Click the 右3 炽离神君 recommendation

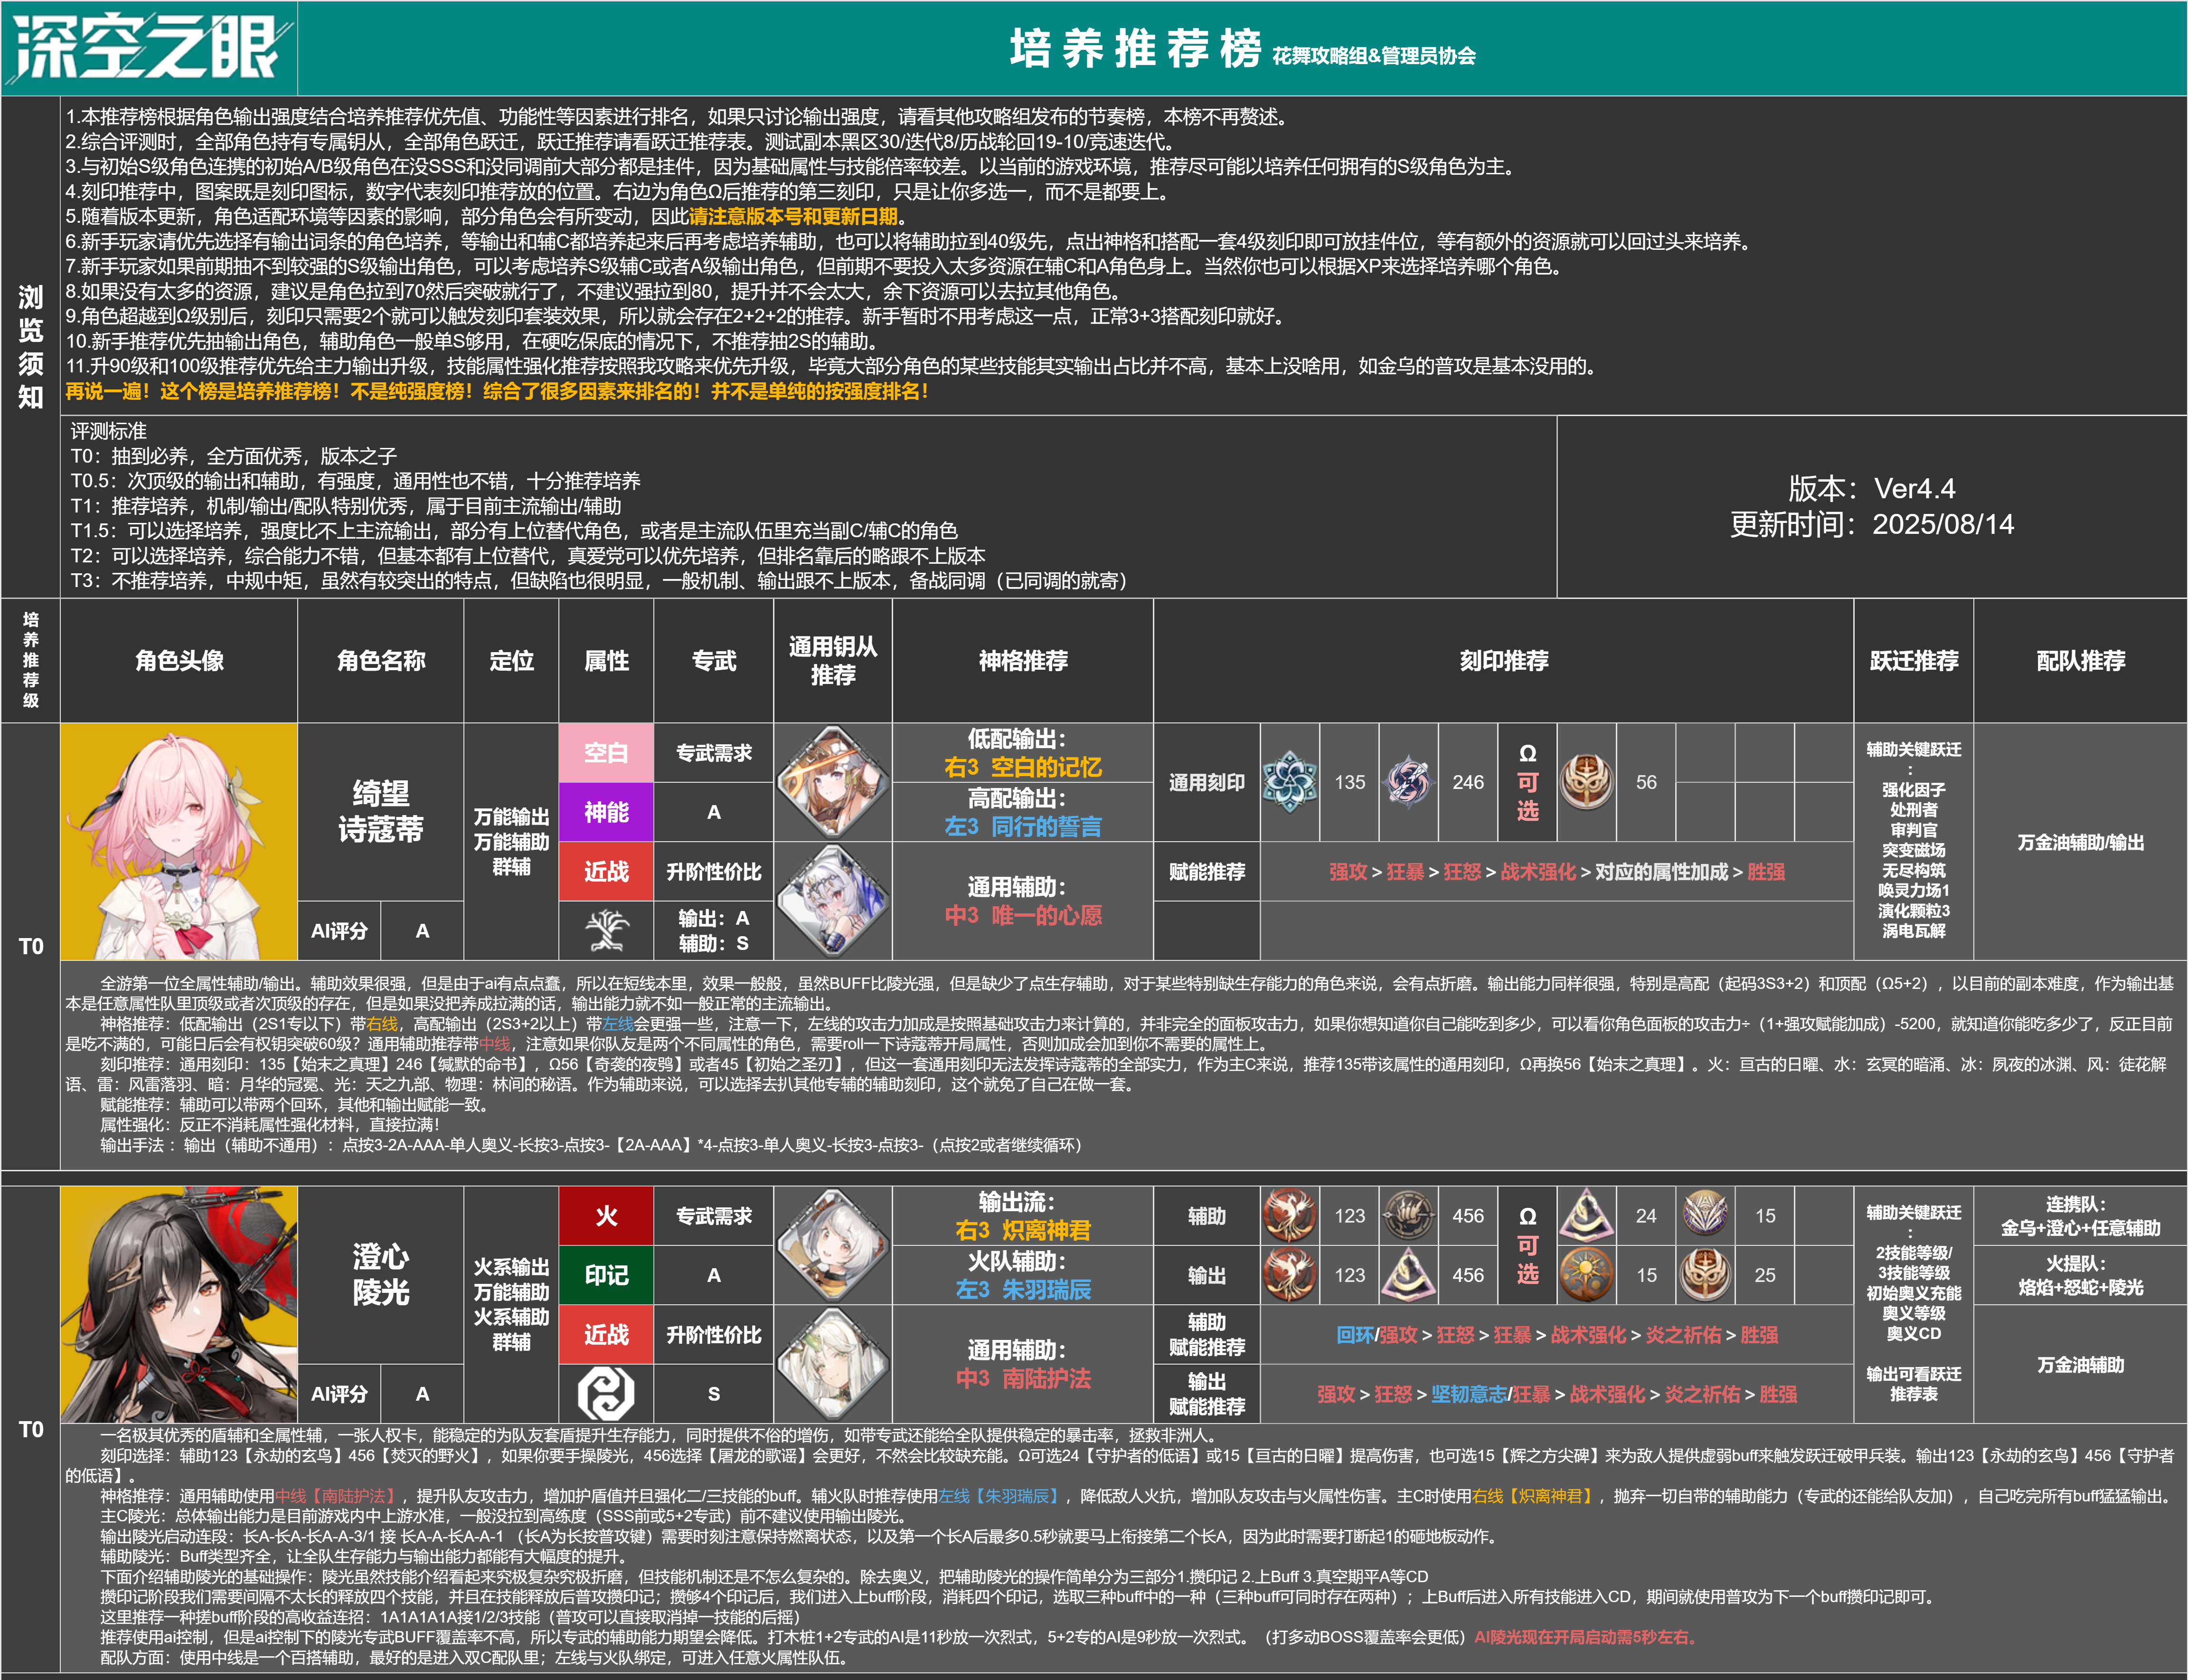1022,1230
